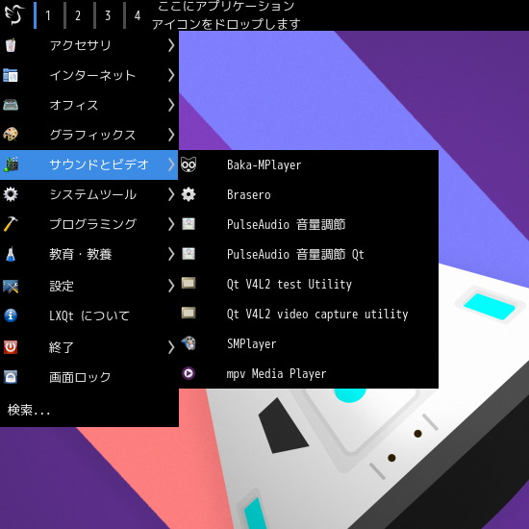This screenshot has height=529, width=529.
Task: Click the red 終了 power icon
Action: click(11, 347)
